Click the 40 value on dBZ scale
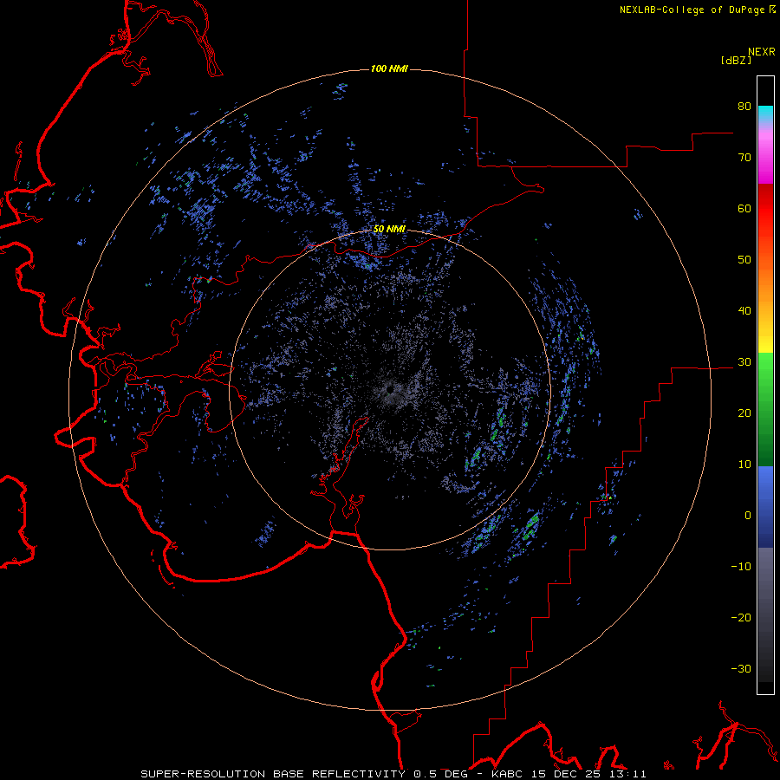This screenshot has width=780, height=780. tap(744, 311)
